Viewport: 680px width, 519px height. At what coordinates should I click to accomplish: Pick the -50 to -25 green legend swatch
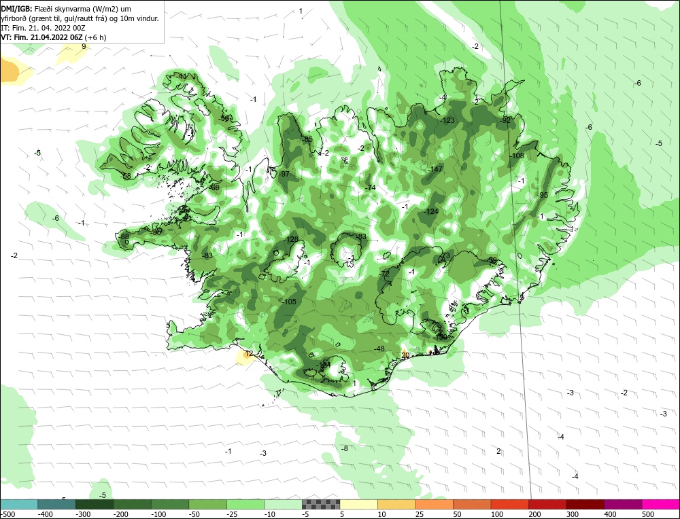pyautogui.click(x=207, y=504)
